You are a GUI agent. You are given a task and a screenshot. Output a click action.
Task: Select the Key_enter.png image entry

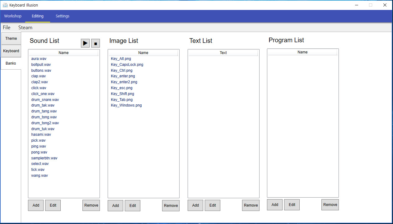(x=123, y=76)
